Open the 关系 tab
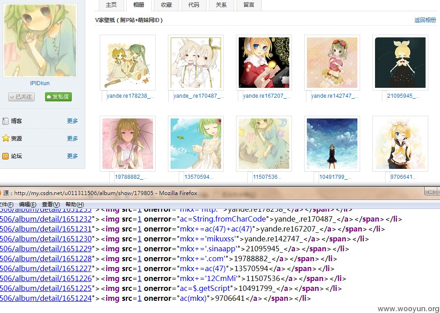The width and height of the screenshot is (440, 313). point(221,5)
